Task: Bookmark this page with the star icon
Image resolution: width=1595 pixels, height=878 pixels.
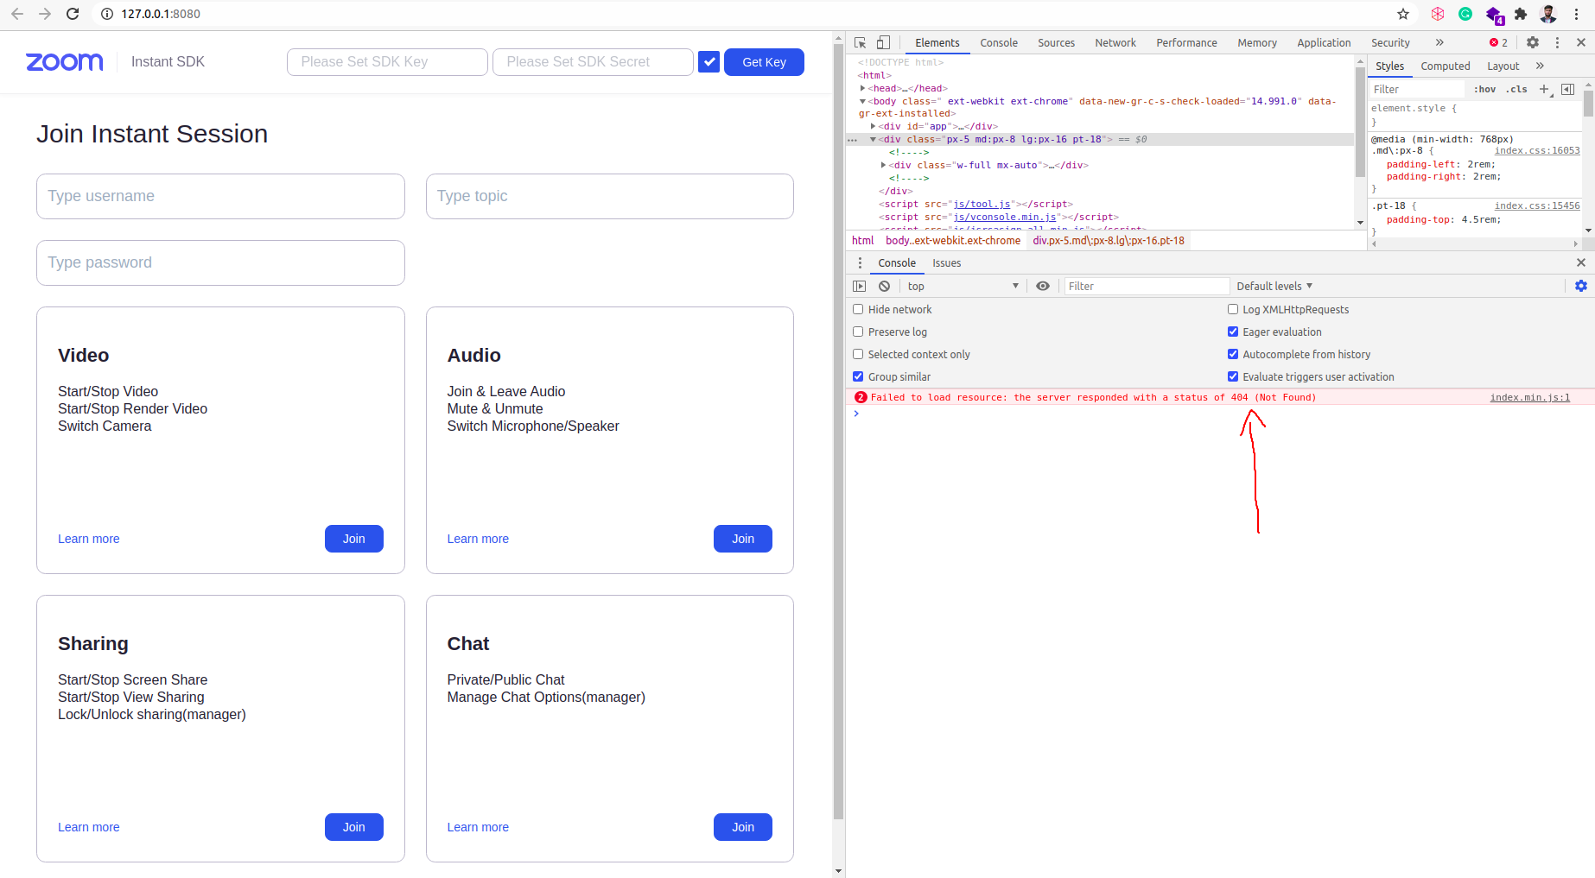Action: (1403, 14)
